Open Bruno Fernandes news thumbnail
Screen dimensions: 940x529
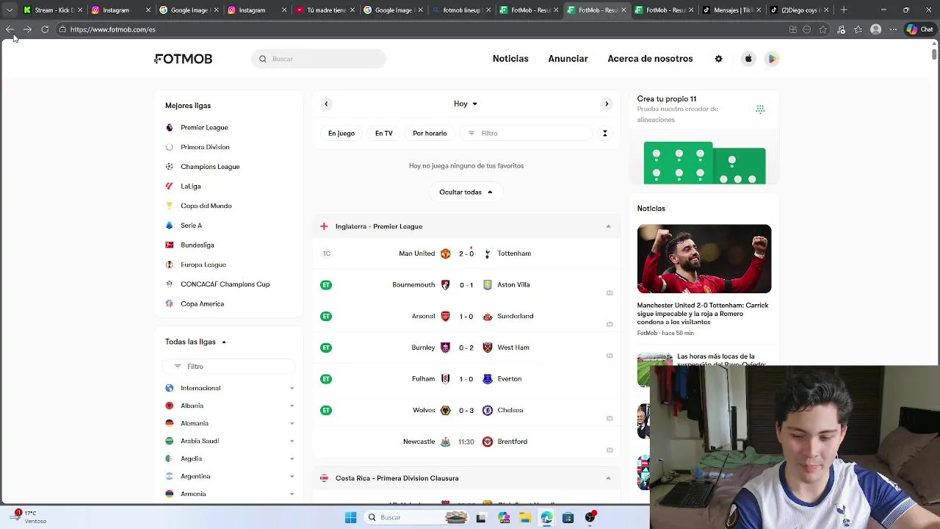(x=704, y=259)
